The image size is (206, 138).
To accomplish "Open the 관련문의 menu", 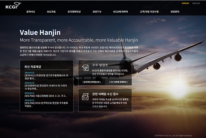I will click(175, 12).
